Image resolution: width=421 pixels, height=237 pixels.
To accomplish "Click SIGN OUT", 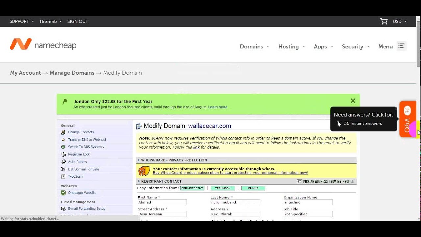I will (x=78, y=21).
